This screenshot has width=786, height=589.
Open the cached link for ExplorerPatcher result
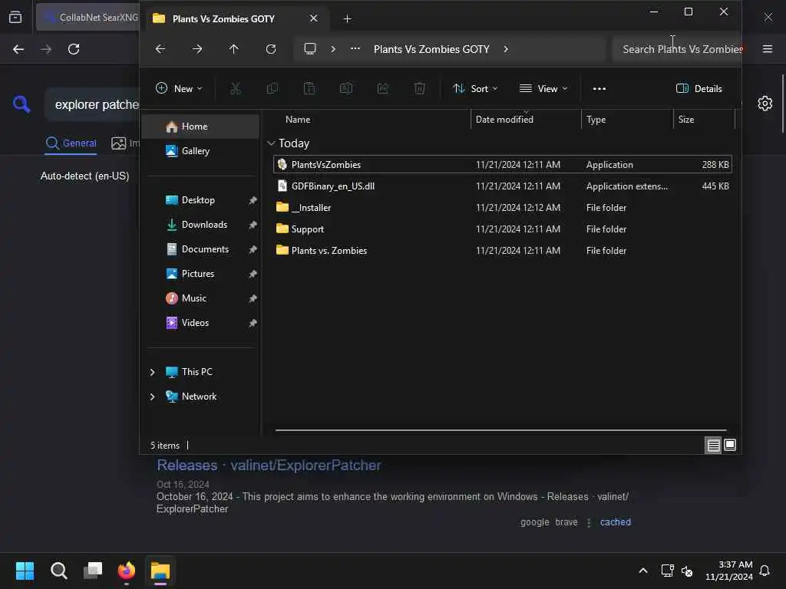(x=615, y=522)
